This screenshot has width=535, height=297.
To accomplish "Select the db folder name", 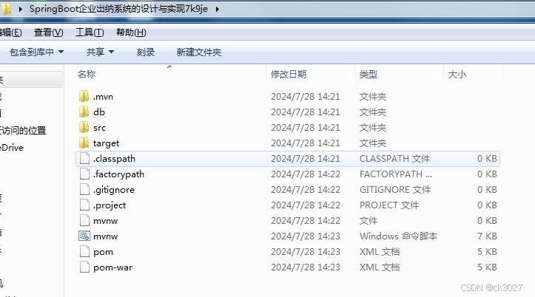I will coord(99,112).
